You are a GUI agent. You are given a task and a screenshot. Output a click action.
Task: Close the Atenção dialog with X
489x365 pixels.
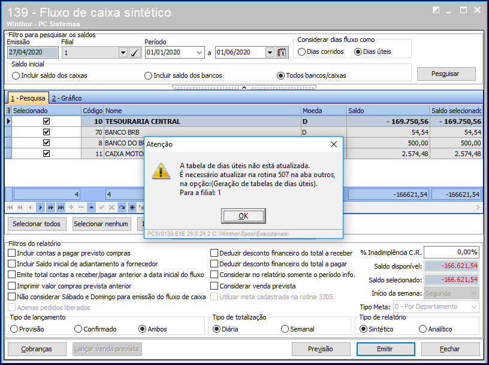tap(334, 144)
